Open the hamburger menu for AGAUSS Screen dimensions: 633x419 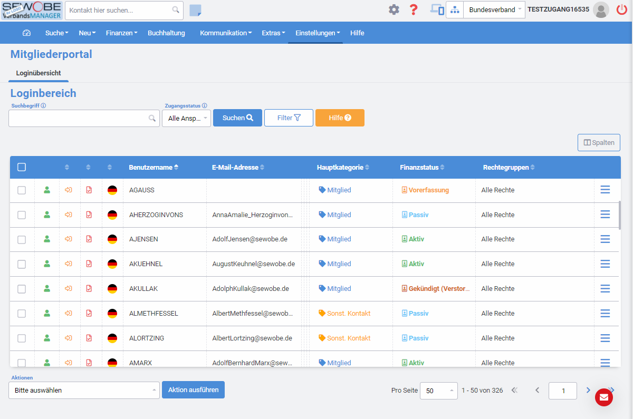point(605,190)
